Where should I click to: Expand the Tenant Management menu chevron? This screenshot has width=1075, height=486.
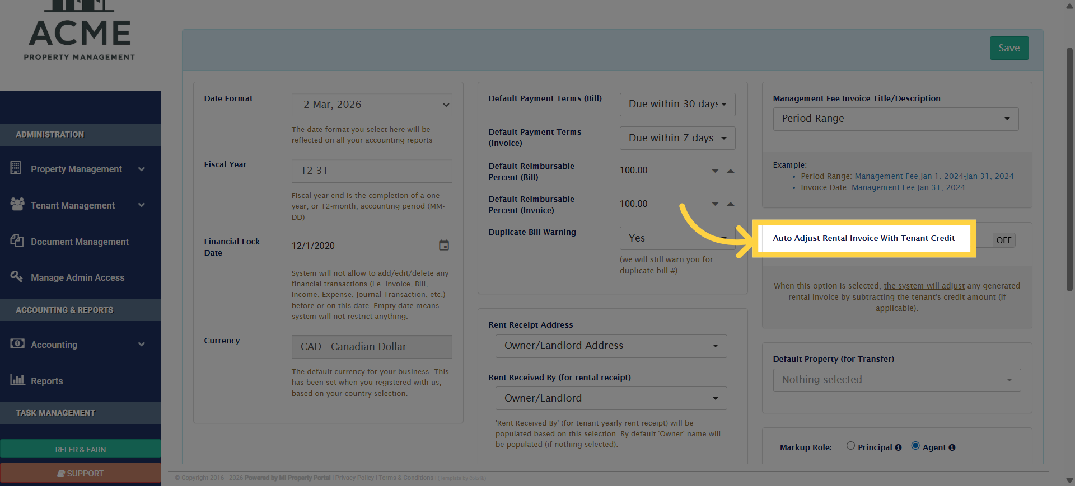[x=142, y=205]
